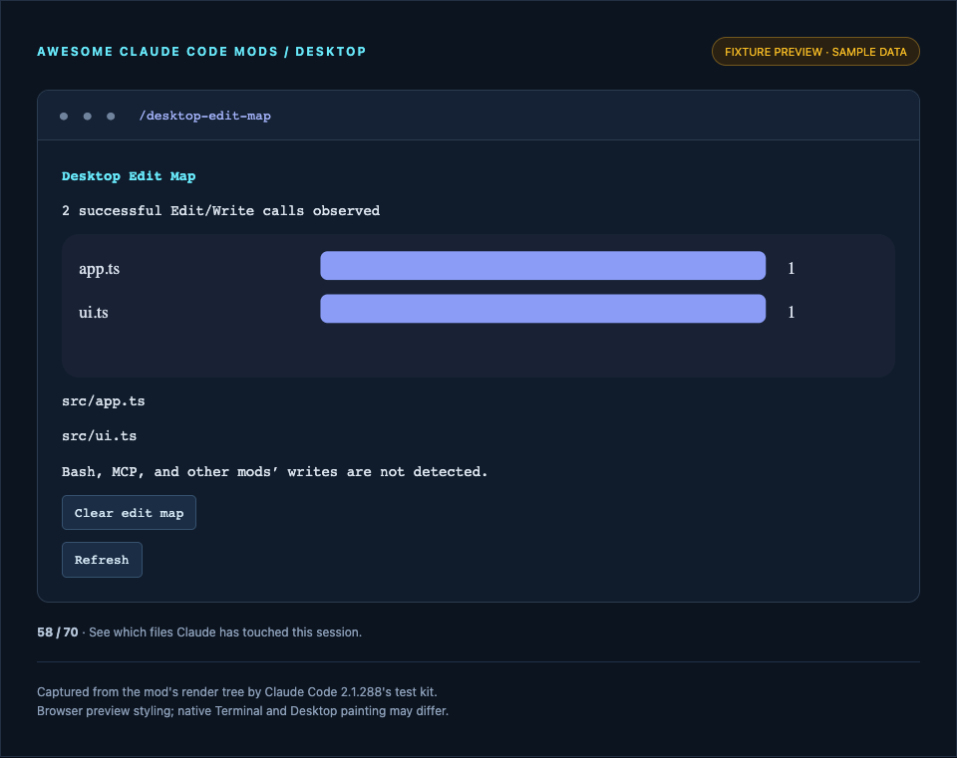Image resolution: width=957 pixels, height=758 pixels.
Task: Click the Fixture Preview Sample Data badge
Action: click(815, 52)
